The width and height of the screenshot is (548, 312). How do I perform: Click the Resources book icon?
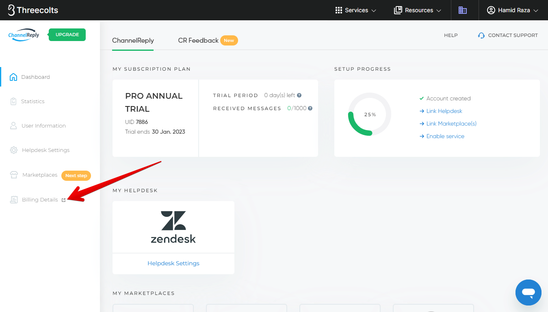tap(398, 10)
